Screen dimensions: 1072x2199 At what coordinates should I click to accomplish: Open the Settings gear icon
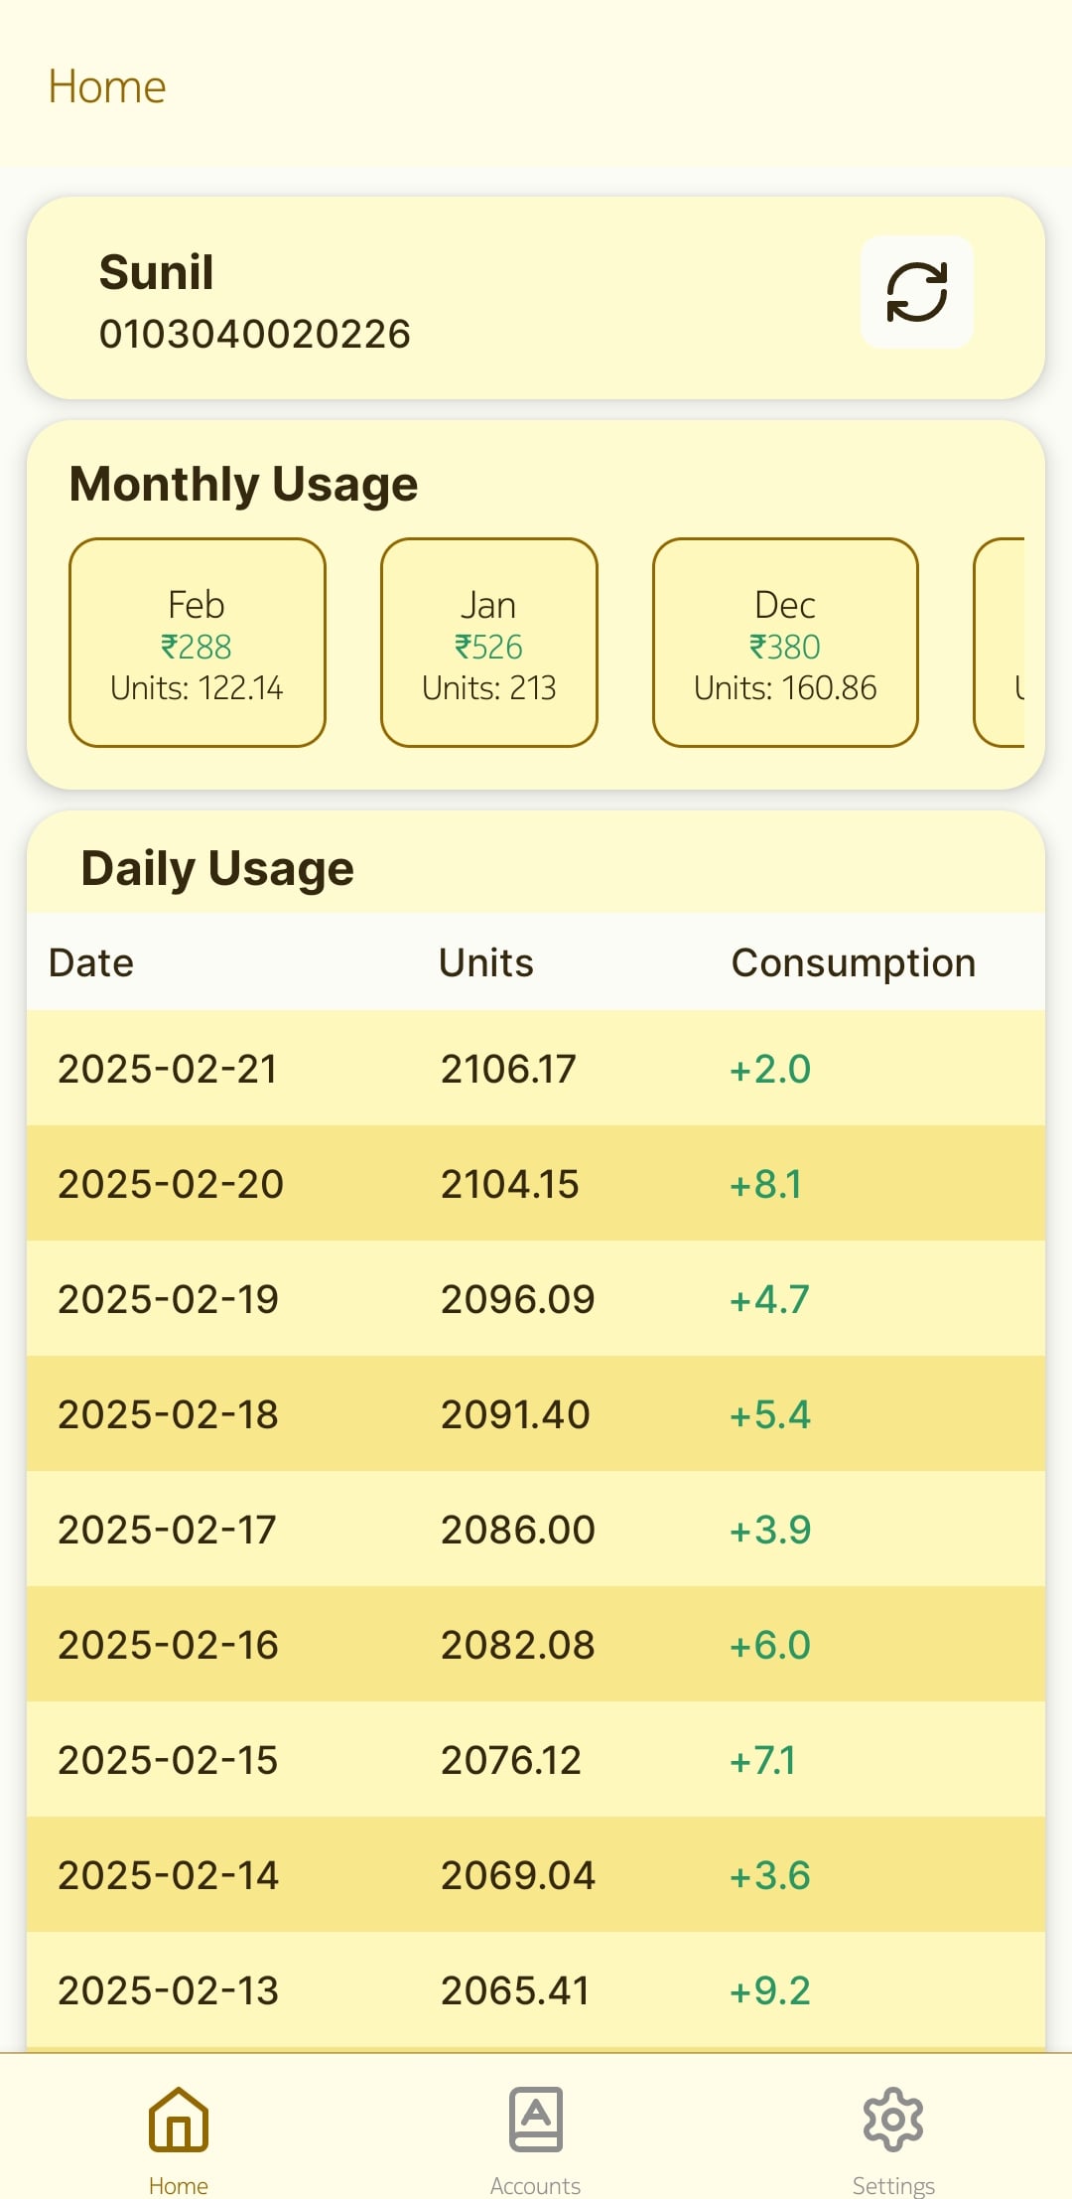[893, 2120]
